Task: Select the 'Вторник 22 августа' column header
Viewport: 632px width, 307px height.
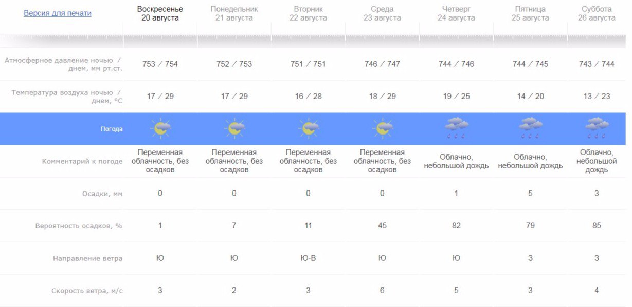Action: coord(308,13)
